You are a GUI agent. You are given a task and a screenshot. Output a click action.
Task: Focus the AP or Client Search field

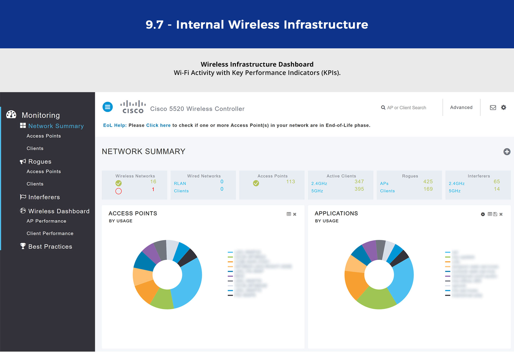pyautogui.click(x=406, y=108)
